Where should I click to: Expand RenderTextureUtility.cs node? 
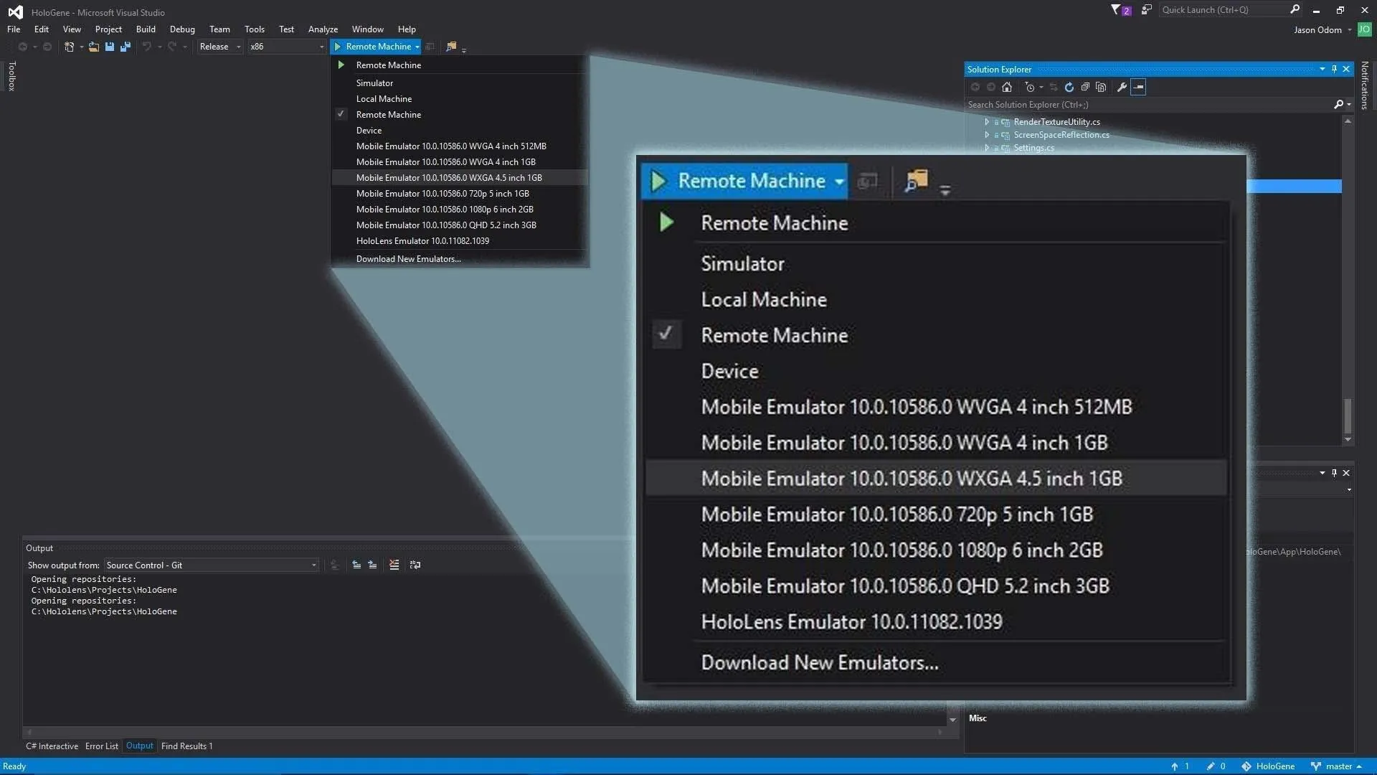pyautogui.click(x=987, y=122)
